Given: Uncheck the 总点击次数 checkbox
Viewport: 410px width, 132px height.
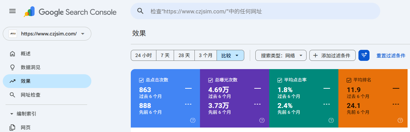Looking at the screenshot, I should (142, 80).
